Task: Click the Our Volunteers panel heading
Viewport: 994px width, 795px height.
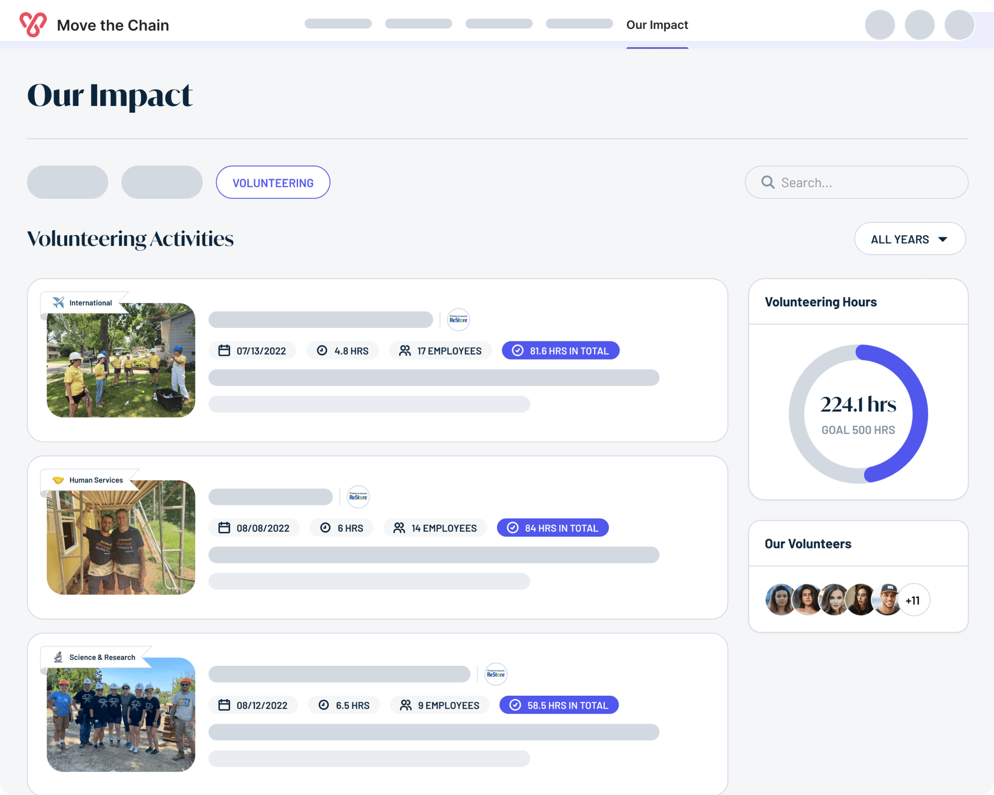Action: click(808, 544)
